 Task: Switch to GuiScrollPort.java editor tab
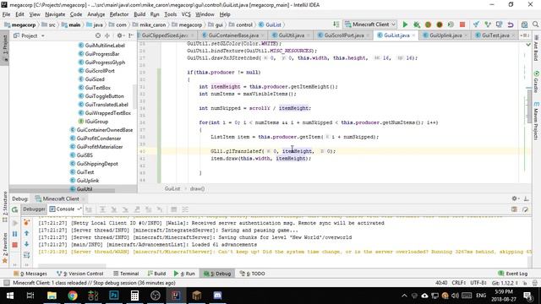[x=344, y=35]
